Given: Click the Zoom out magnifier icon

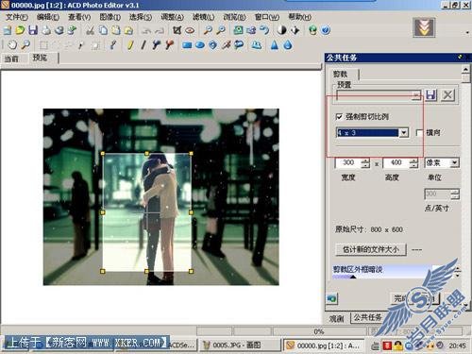Looking at the screenshot, I should coord(221,30).
